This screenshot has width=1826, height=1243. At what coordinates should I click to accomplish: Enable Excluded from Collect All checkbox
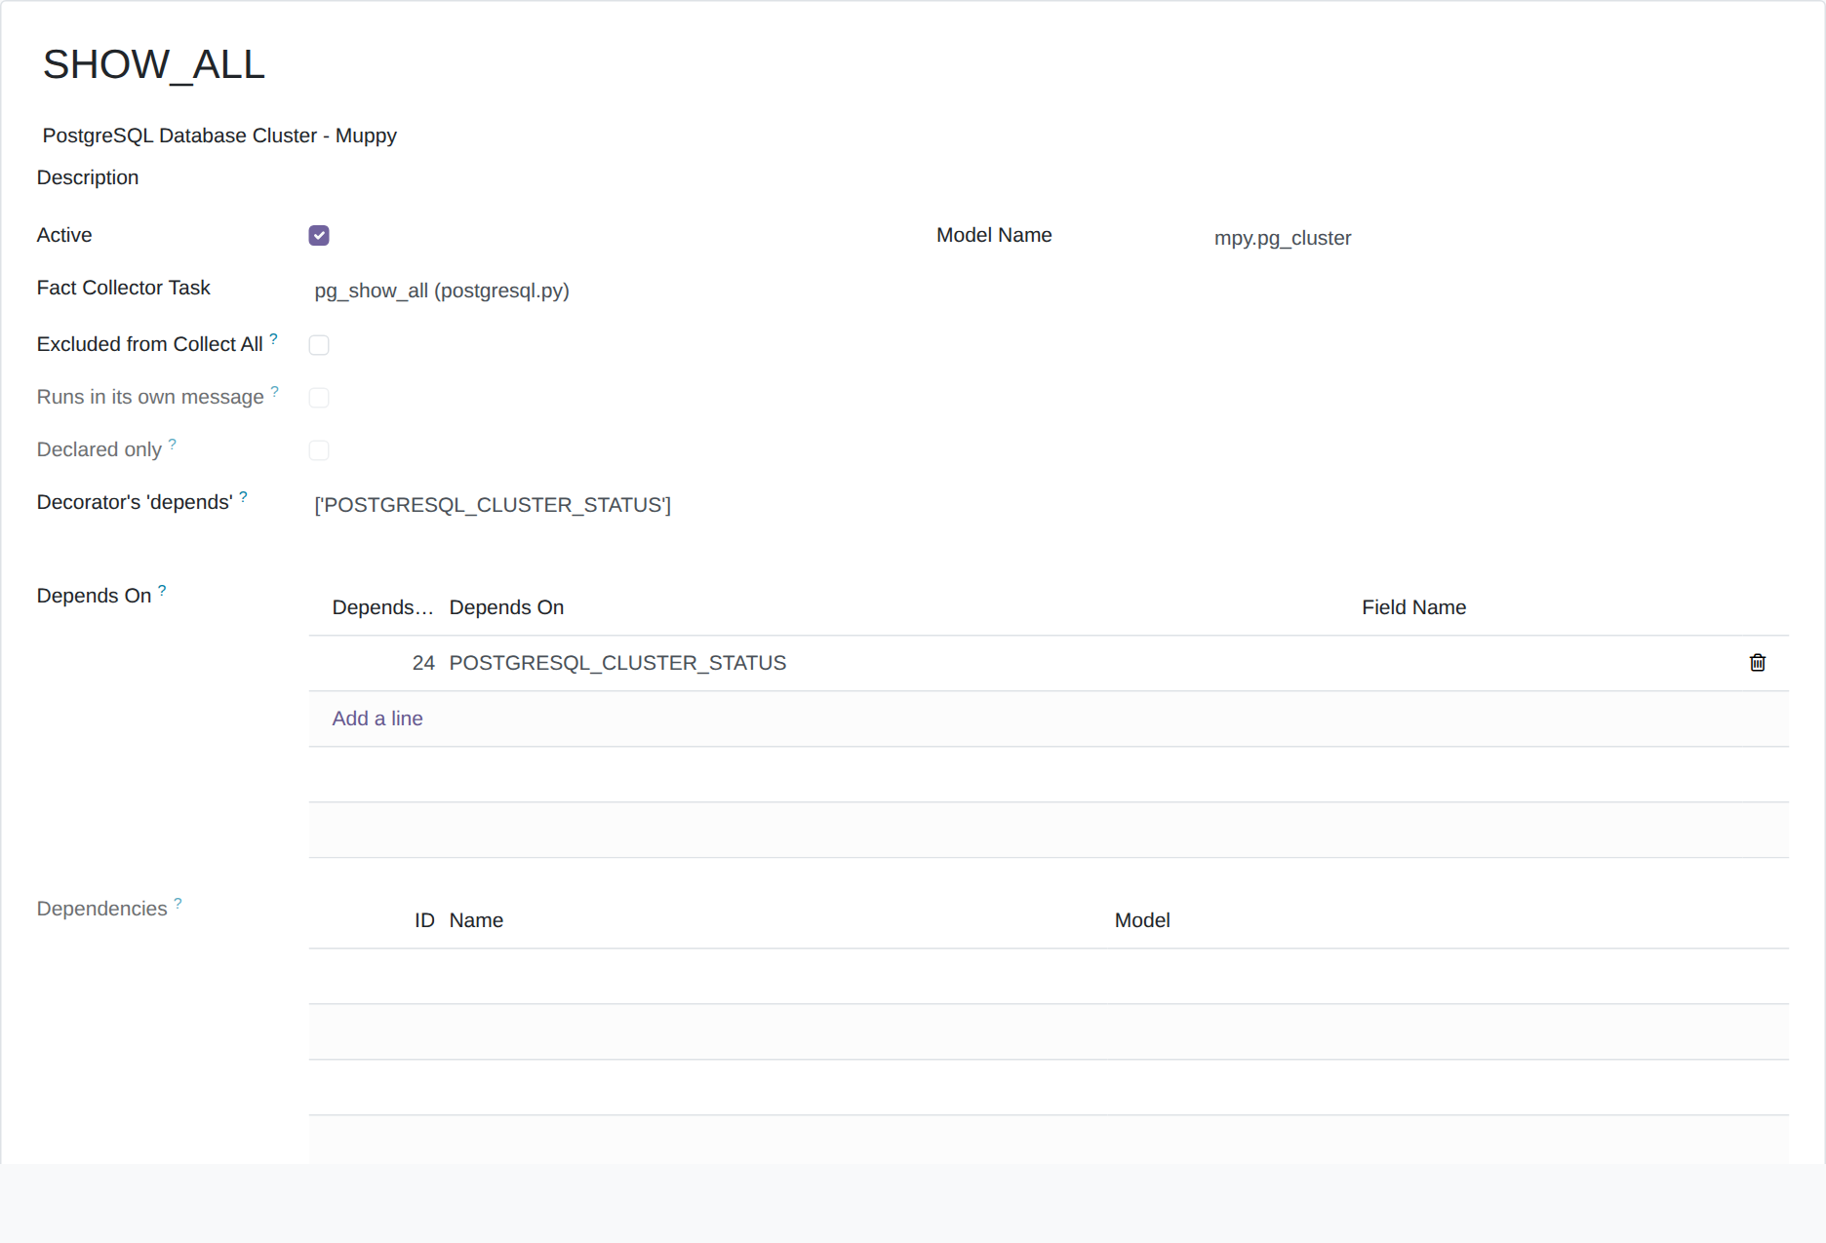click(319, 345)
